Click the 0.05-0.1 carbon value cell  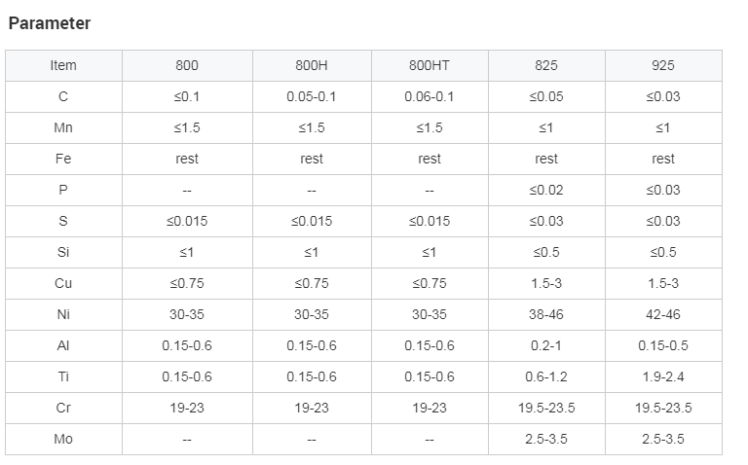click(x=312, y=96)
